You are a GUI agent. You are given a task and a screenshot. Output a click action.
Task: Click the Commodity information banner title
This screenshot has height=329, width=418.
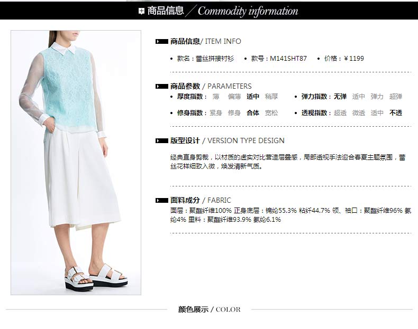tap(248, 11)
